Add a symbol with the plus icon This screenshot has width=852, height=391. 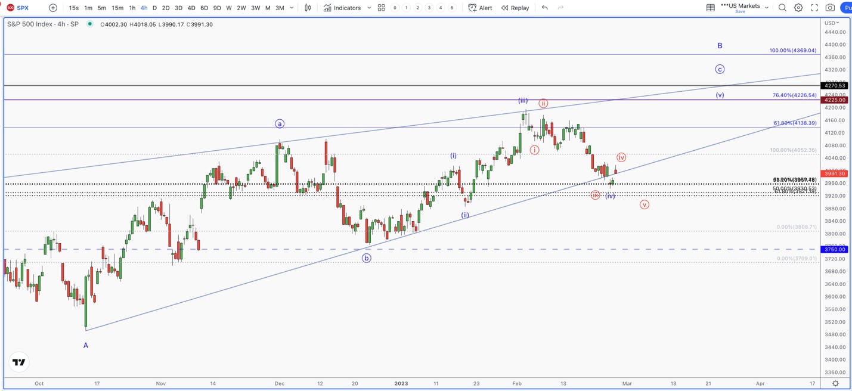pos(53,8)
